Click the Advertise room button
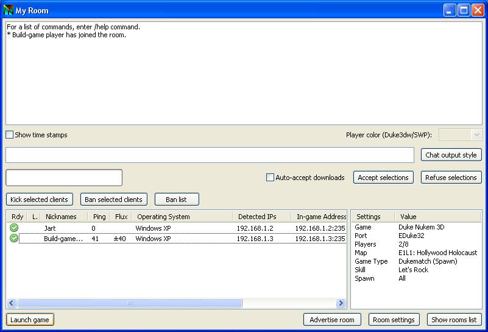The width and height of the screenshot is (488, 332). 332,320
